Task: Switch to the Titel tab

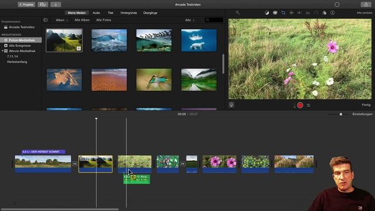Action: click(x=110, y=13)
